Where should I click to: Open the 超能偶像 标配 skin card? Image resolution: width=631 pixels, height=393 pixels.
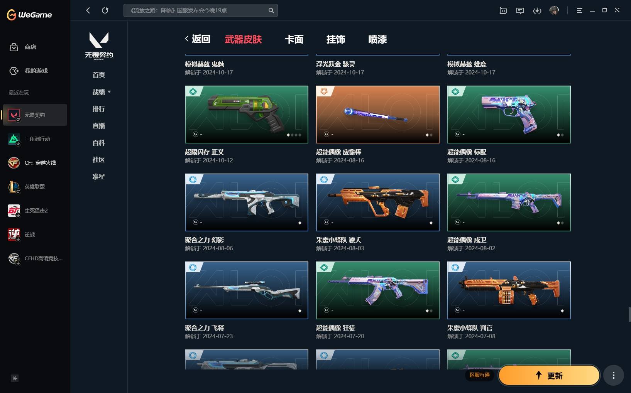(509, 115)
